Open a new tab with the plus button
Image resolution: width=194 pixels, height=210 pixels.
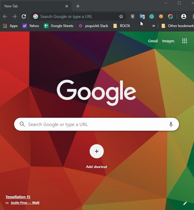point(78,6)
